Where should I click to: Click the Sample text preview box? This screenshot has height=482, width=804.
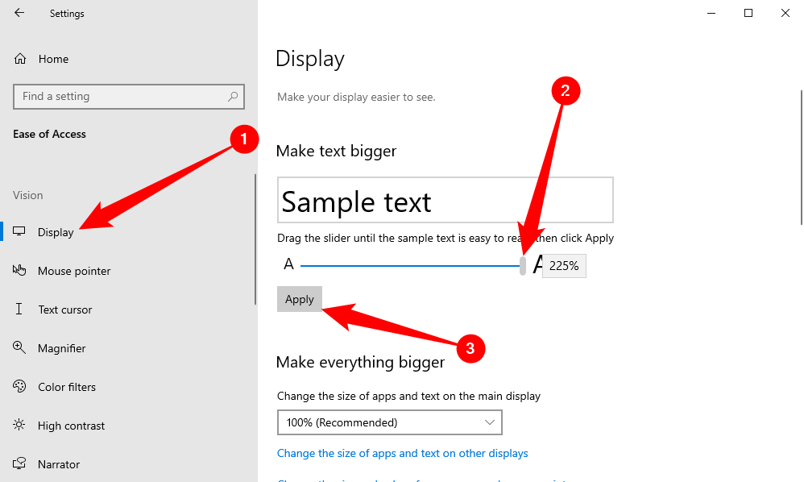tap(445, 200)
